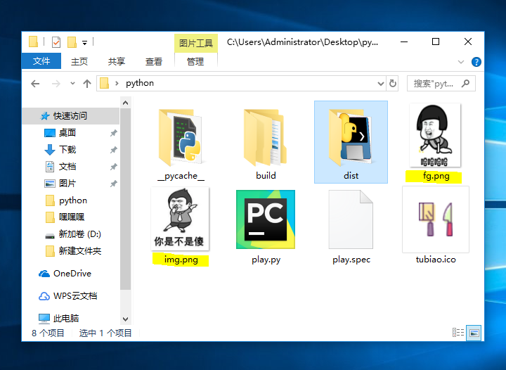This screenshot has height=370, width=506.
Task: Click the navigation pane scrollbar thumb
Action: tap(126, 199)
